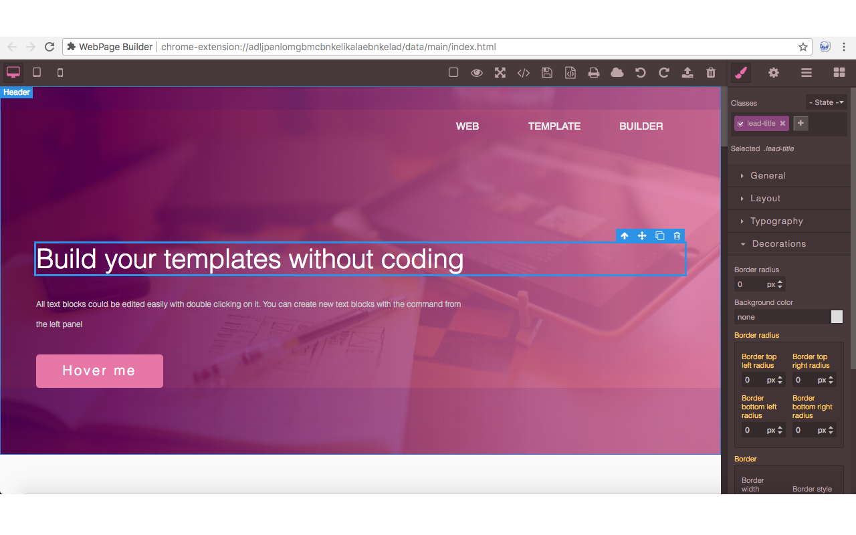This screenshot has height=535, width=856.
Task: Save the template with floppy disk icon
Action: tap(547, 72)
